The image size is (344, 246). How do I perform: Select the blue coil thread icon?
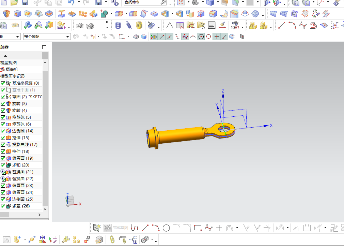pyautogui.click(x=118, y=26)
